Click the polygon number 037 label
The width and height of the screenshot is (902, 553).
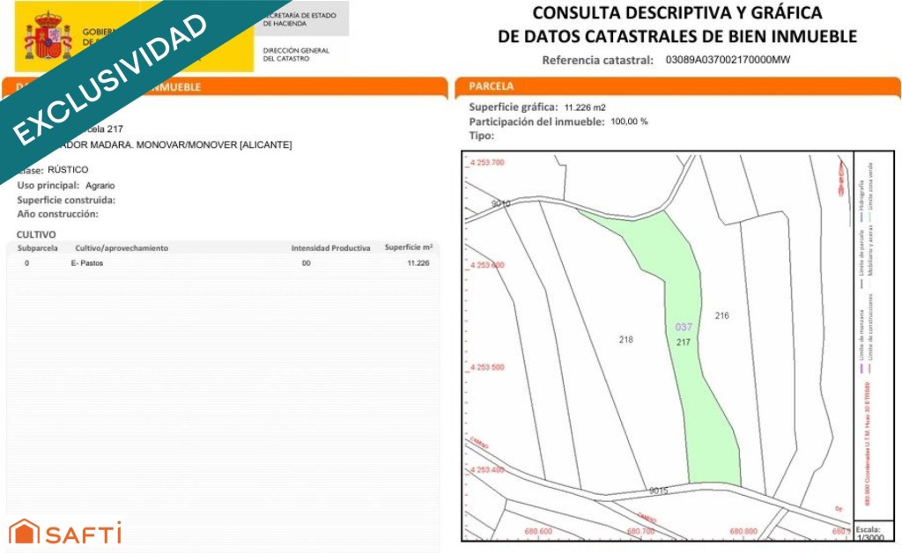[x=684, y=328]
